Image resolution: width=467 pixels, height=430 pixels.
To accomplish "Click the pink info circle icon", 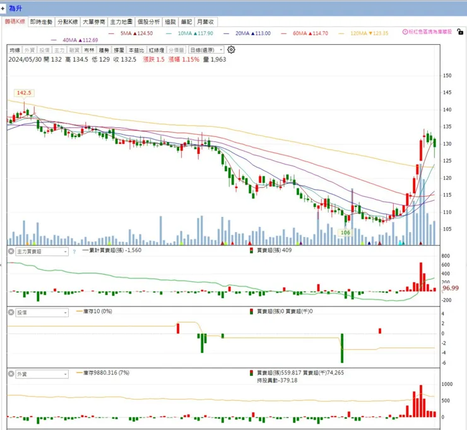I will pos(405,32).
